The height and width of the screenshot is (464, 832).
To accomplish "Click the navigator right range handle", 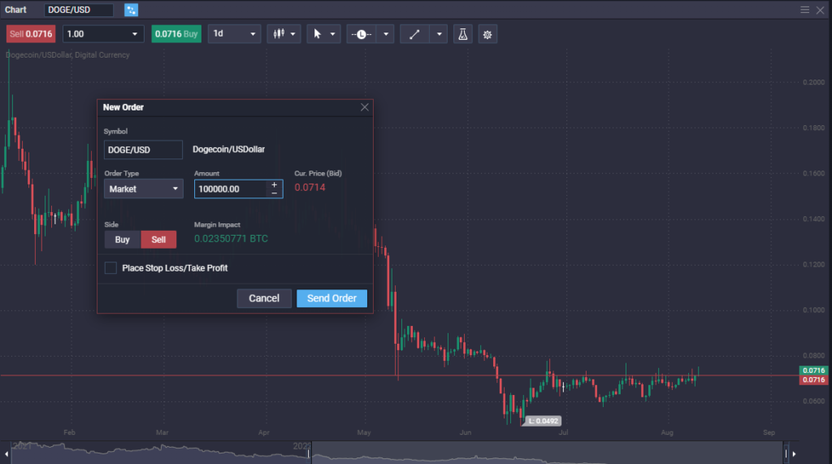I will [x=786, y=453].
